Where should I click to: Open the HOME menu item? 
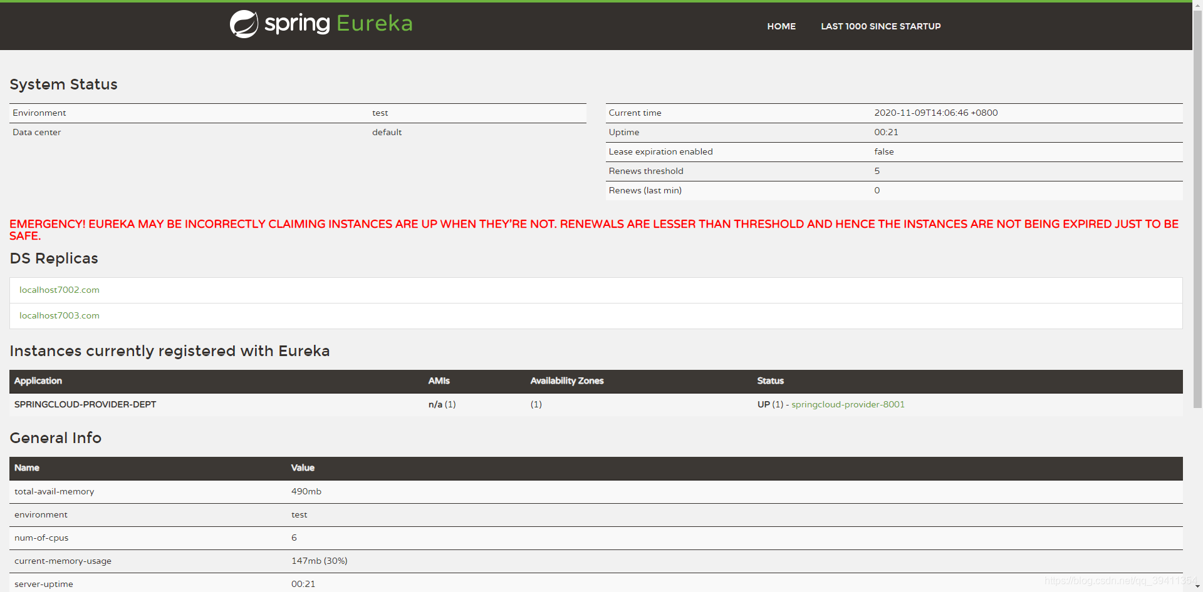point(781,26)
